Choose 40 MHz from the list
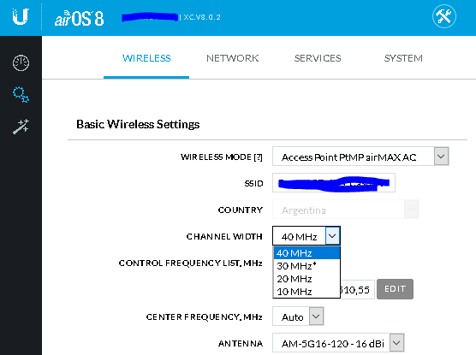Image resolution: width=476 pixels, height=355 pixels. [306, 252]
